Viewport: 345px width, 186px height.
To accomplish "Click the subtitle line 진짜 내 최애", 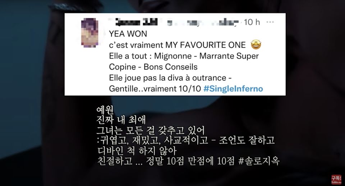I will coord(121,120).
